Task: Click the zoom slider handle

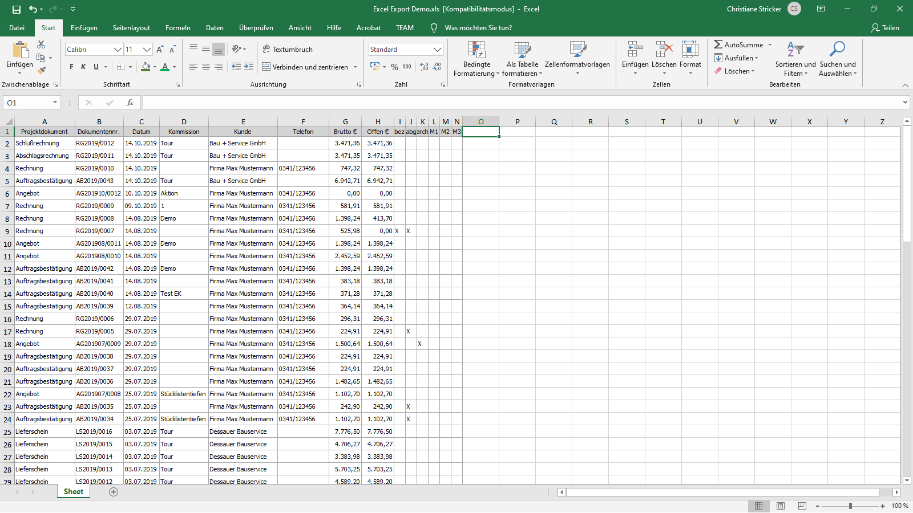Action: coord(850,506)
